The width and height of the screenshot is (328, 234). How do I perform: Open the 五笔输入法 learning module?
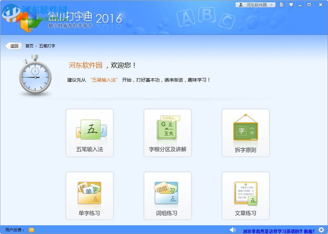pos(89,132)
